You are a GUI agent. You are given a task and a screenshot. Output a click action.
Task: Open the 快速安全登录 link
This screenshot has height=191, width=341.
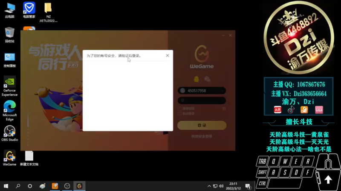(x=202, y=136)
